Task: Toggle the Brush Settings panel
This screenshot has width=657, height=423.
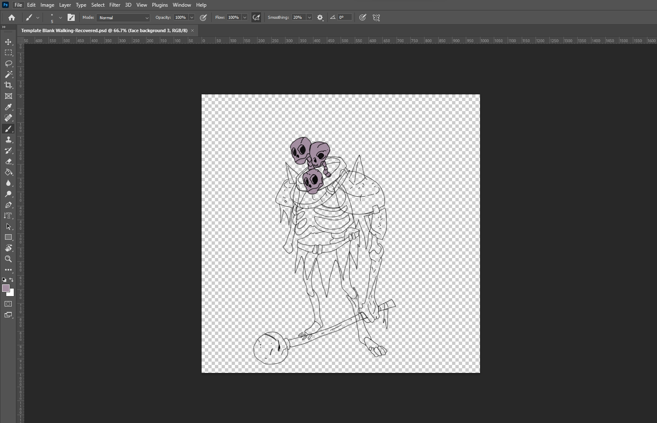Action: (71, 18)
